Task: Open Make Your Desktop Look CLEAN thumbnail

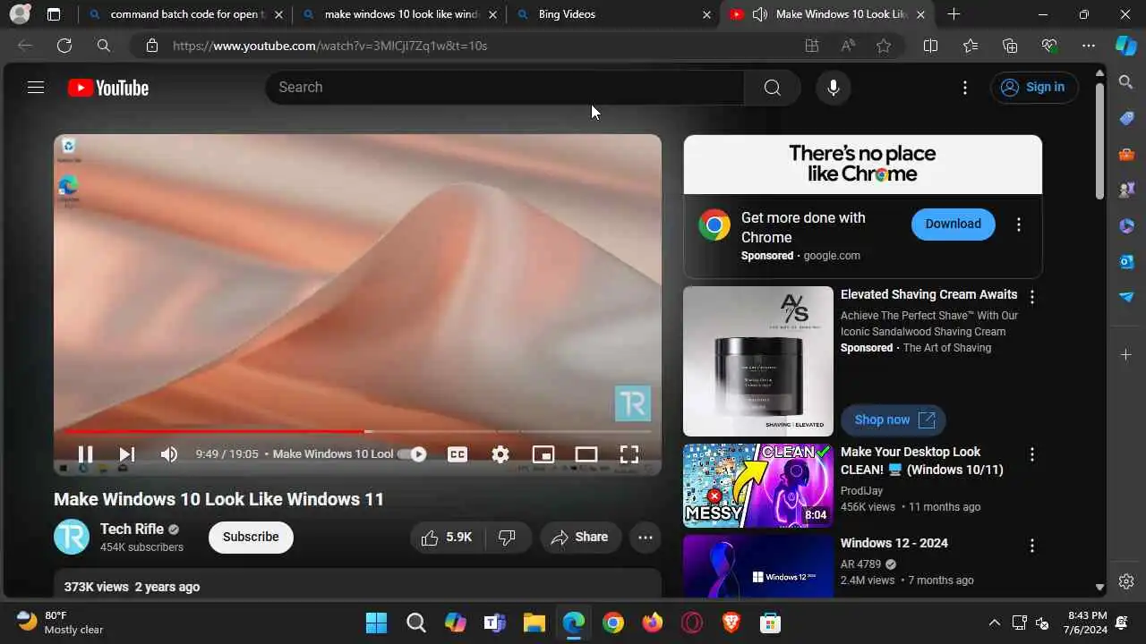Action: tap(758, 486)
